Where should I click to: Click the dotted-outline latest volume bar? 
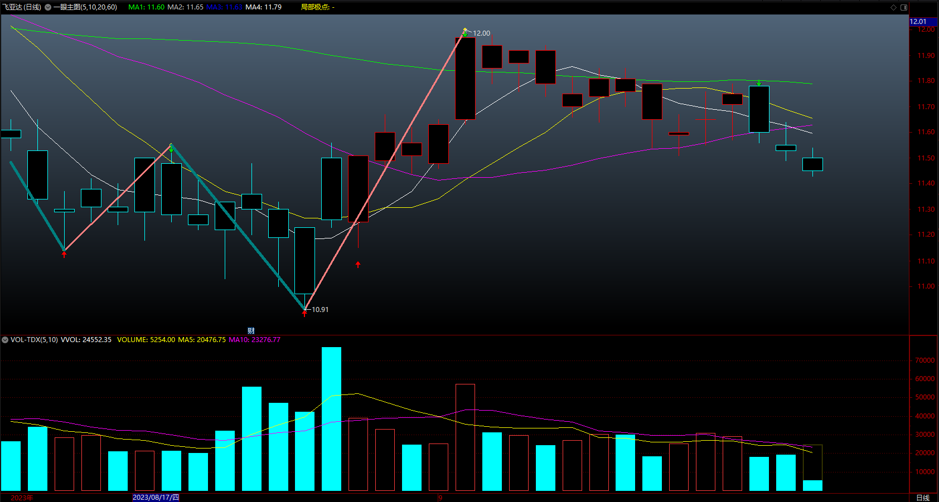pyautogui.click(x=812, y=468)
